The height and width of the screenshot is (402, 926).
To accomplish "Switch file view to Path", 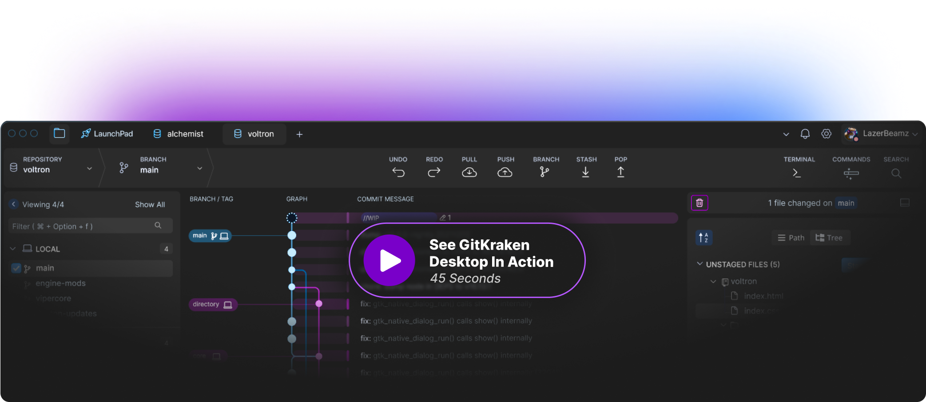I will pyautogui.click(x=791, y=238).
